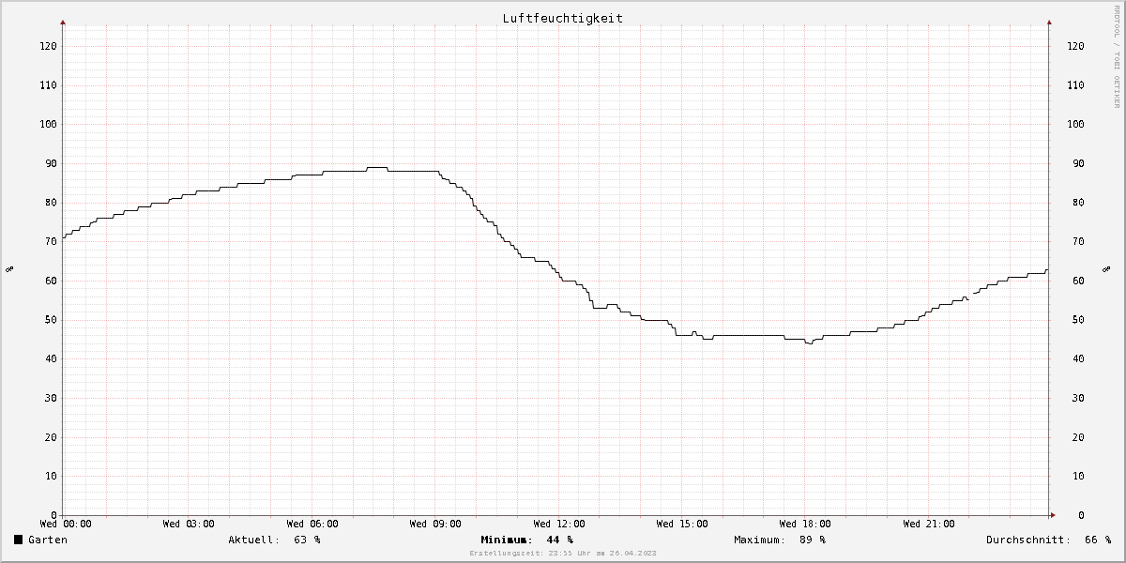Viewport: 1126px width, 563px height.
Task: Click the Wed 21:00 time axis label
Action: pyautogui.click(x=929, y=524)
